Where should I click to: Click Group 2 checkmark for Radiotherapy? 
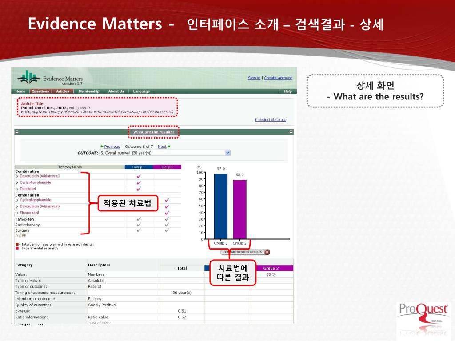coord(167,225)
